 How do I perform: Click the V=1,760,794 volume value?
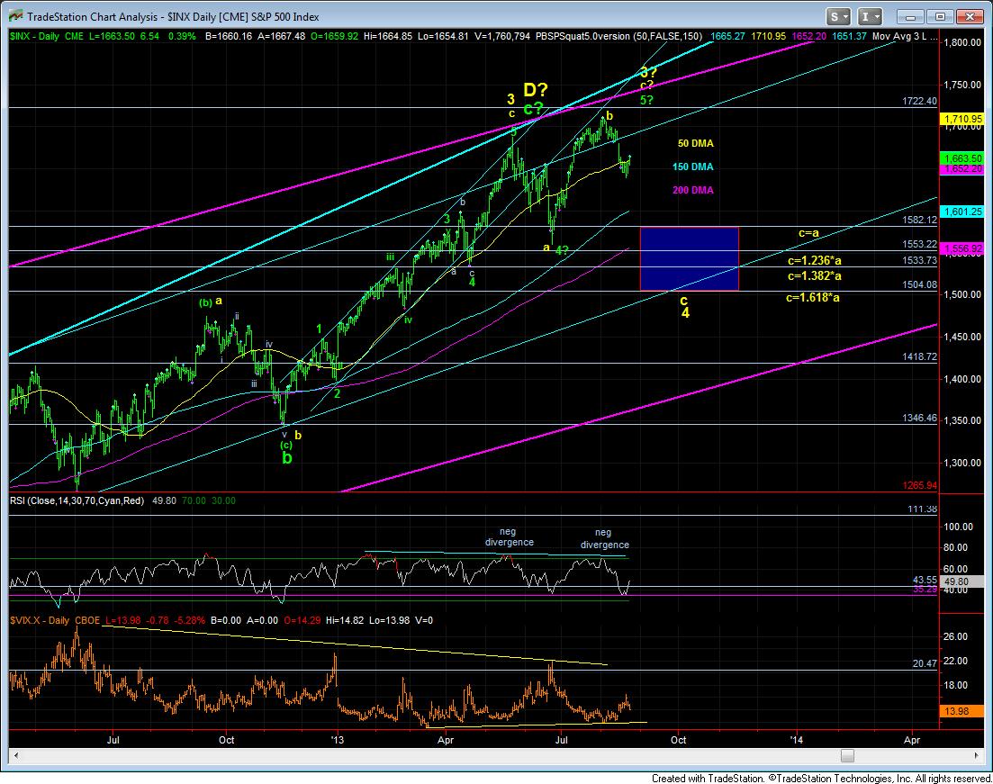[x=502, y=36]
